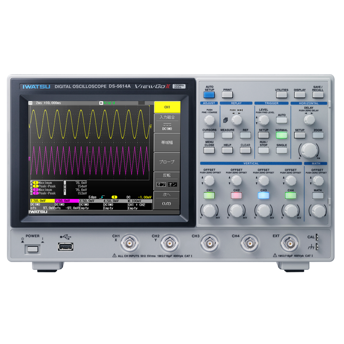This screenshot has width=344, height=344.
Task: Click the EXT trigger BNC connector
Action: 290,243
